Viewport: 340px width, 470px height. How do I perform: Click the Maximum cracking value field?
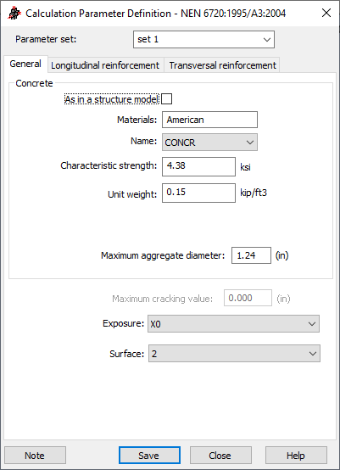click(x=248, y=298)
